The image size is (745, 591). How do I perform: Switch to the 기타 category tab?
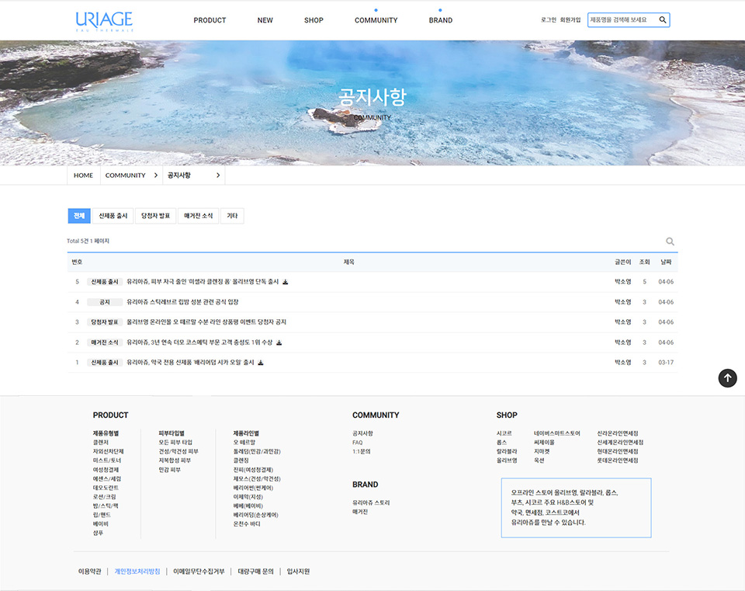click(x=232, y=216)
